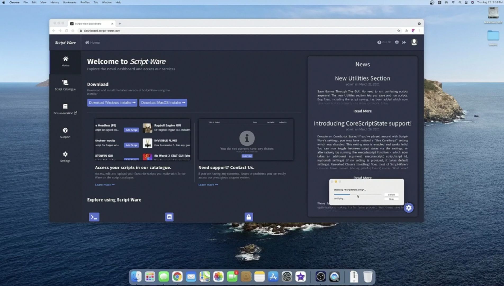Click the clock time indicator in header
This screenshot has width=504, height=286.
click(384, 42)
